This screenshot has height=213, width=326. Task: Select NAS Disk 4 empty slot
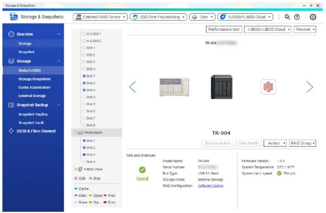pos(89,97)
